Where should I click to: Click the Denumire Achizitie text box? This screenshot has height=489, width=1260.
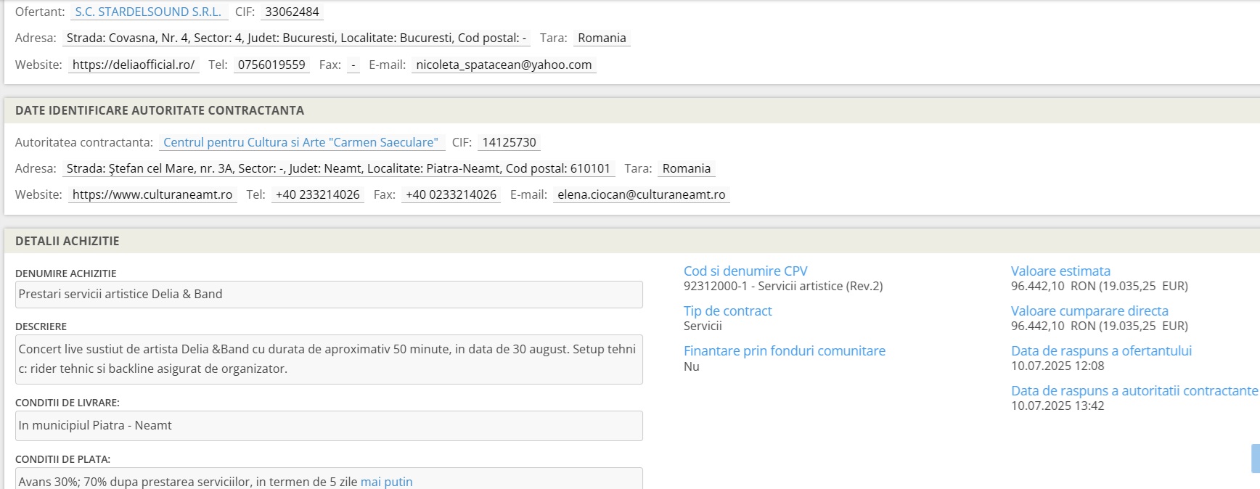coord(329,295)
